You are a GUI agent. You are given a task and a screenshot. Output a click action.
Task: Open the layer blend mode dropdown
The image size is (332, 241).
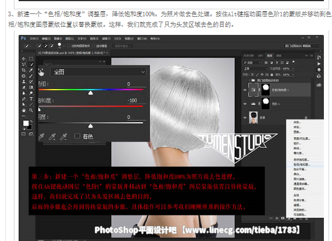tap(256, 69)
